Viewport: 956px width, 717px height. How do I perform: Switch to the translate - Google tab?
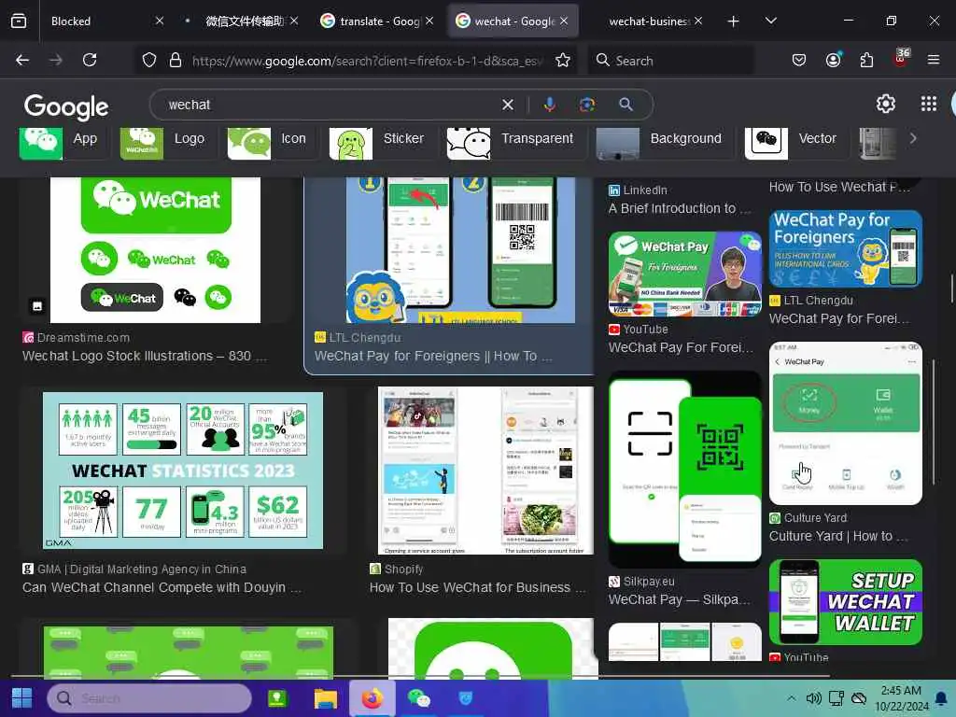[378, 21]
